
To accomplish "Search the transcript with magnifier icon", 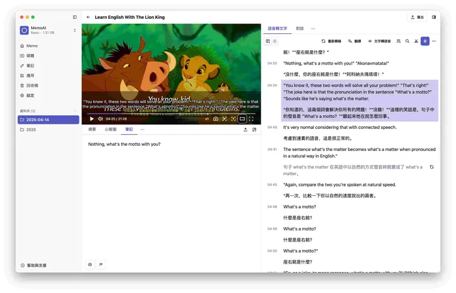I will 407,41.
